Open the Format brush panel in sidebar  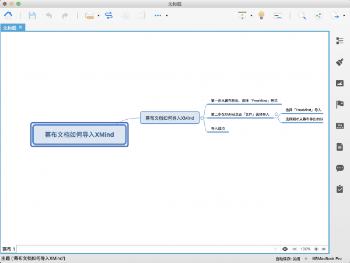(339, 62)
